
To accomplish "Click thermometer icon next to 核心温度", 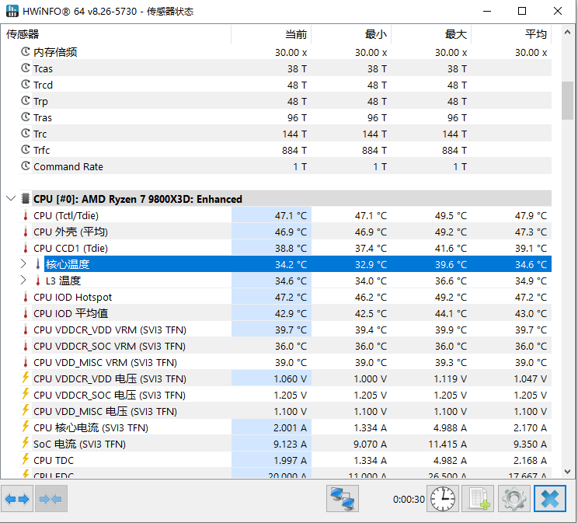I will [x=37, y=263].
